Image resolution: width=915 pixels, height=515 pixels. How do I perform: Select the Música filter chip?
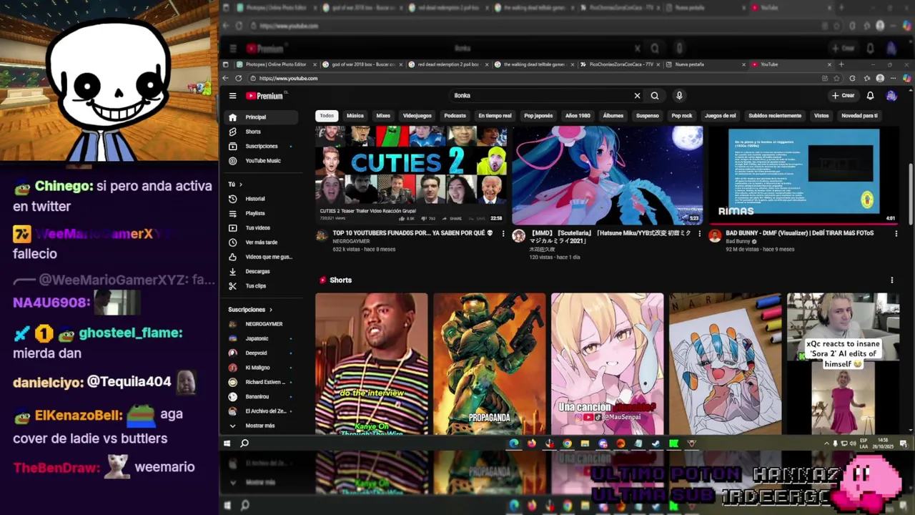355,116
